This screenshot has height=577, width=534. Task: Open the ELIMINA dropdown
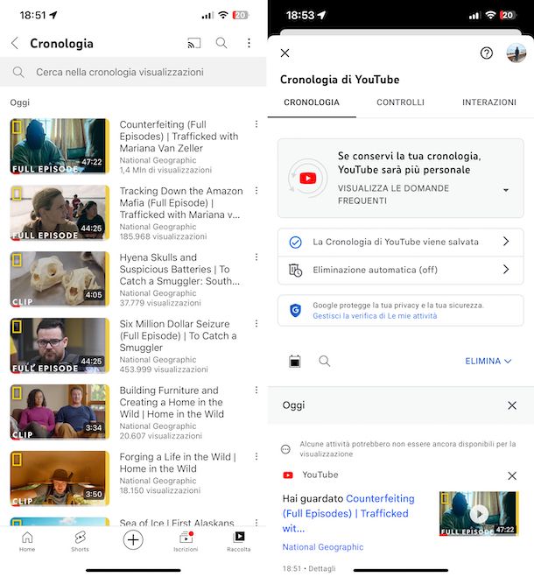[488, 361]
